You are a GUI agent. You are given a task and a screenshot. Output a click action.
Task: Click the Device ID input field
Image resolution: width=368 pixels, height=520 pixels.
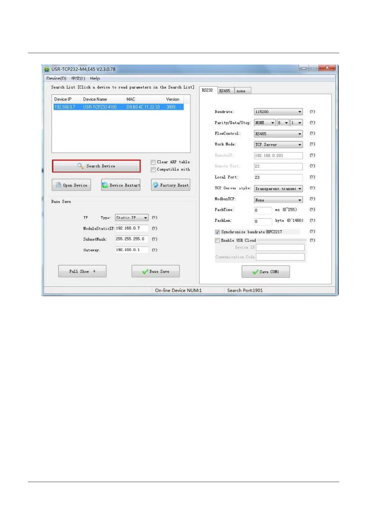pos(280,247)
